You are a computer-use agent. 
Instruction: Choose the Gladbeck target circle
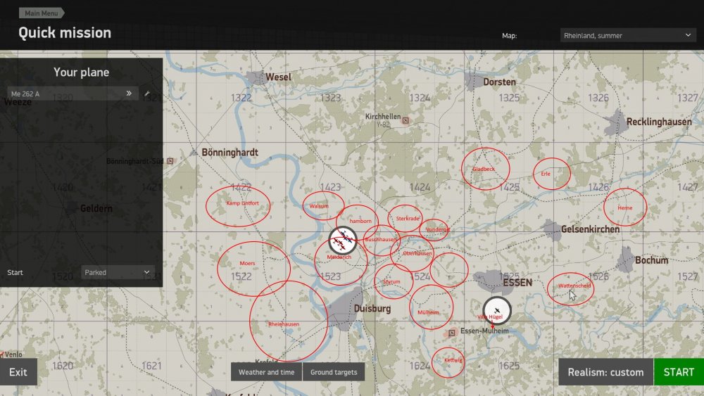pos(485,169)
